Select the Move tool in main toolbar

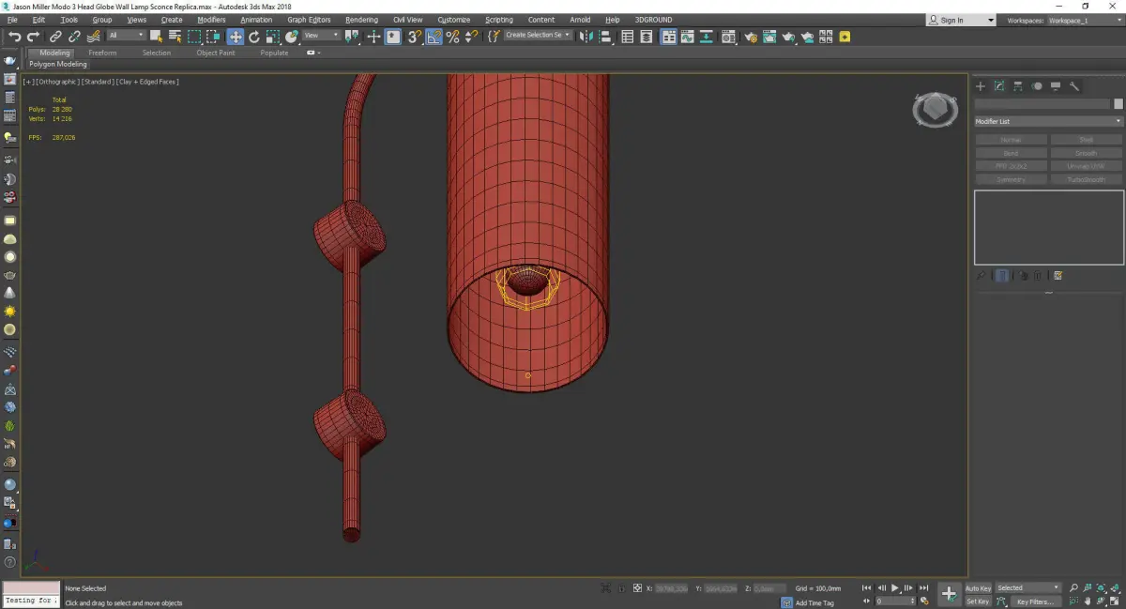click(x=235, y=37)
